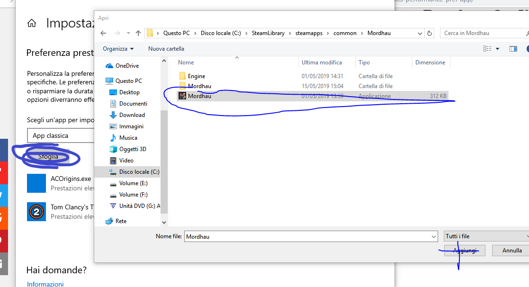Sort by Ultima modifica column header

[322, 63]
